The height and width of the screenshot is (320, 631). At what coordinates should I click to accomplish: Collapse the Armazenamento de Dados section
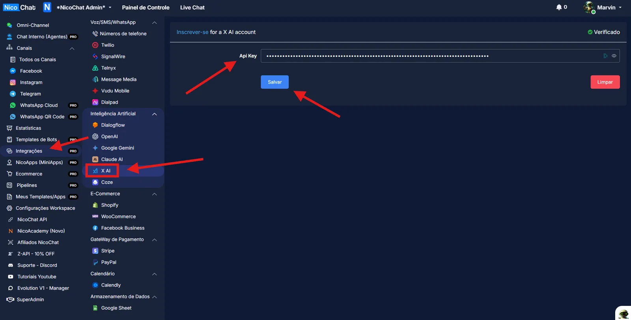pyautogui.click(x=155, y=297)
